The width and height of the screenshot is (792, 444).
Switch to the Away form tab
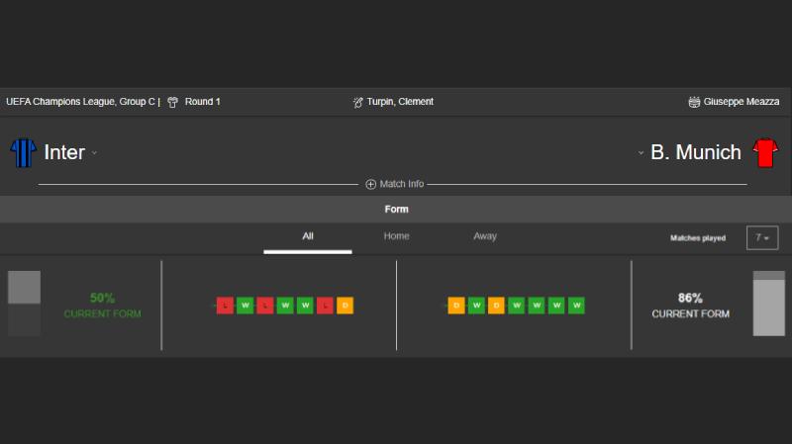485,236
